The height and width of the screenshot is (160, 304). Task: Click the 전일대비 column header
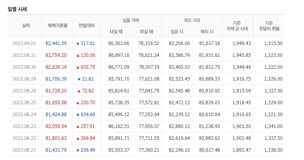coord(86,26)
